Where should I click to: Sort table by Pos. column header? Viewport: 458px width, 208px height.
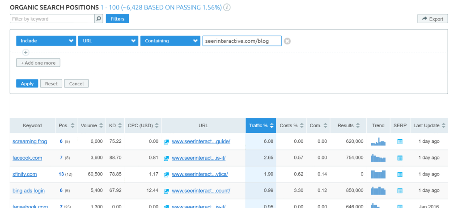(66, 125)
